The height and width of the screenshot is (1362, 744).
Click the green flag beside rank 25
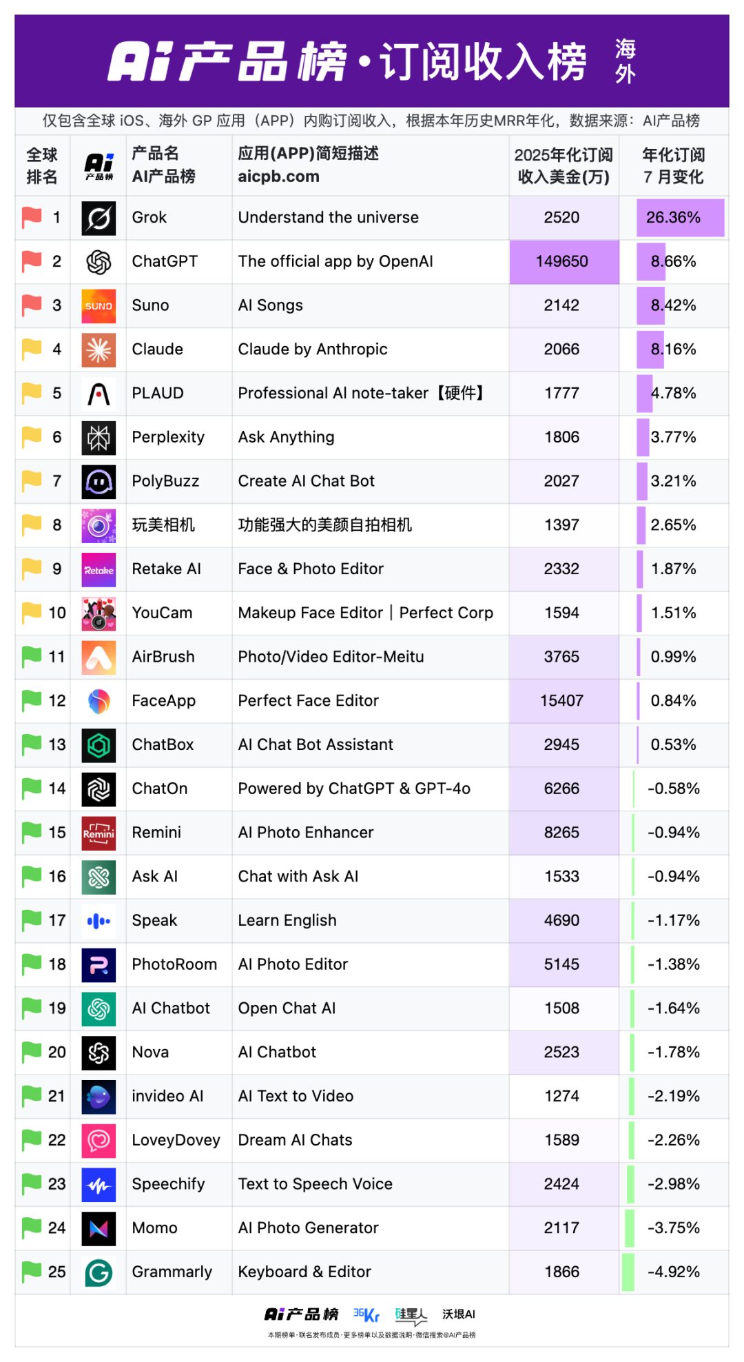click(x=32, y=1272)
